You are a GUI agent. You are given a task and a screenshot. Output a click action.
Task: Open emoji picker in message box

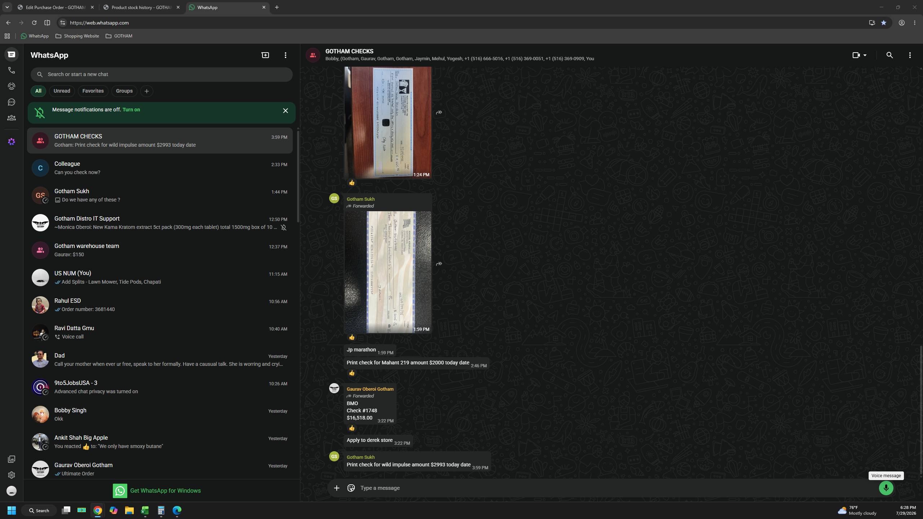click(351, 488)
